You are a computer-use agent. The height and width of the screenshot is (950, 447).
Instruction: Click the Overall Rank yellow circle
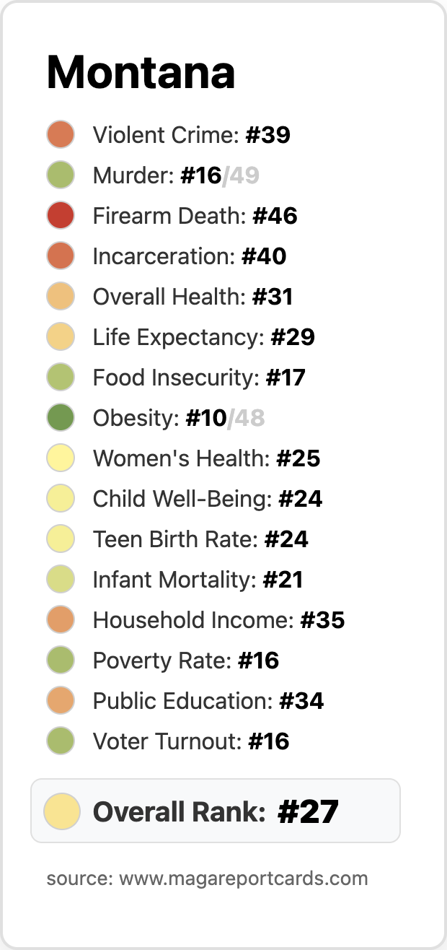click(62, 811)
